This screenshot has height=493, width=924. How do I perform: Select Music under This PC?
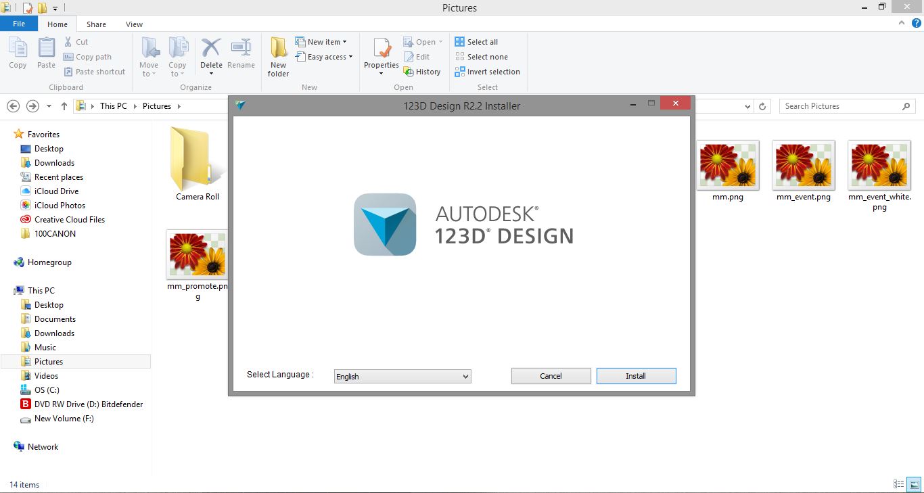point(45,348)
